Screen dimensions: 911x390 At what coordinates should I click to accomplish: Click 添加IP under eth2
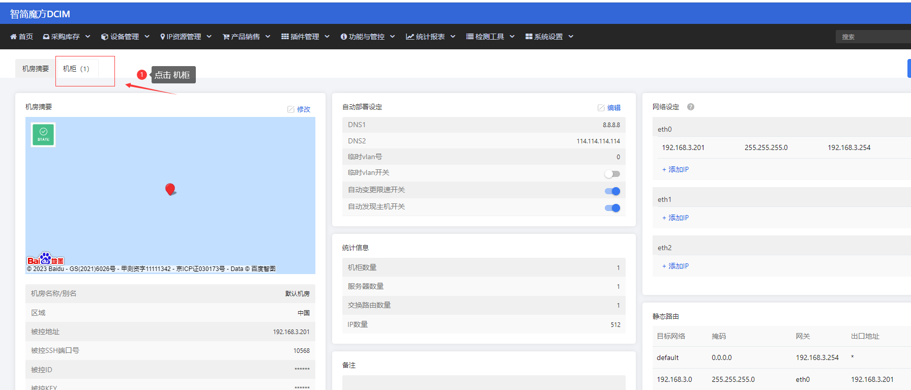675,266
